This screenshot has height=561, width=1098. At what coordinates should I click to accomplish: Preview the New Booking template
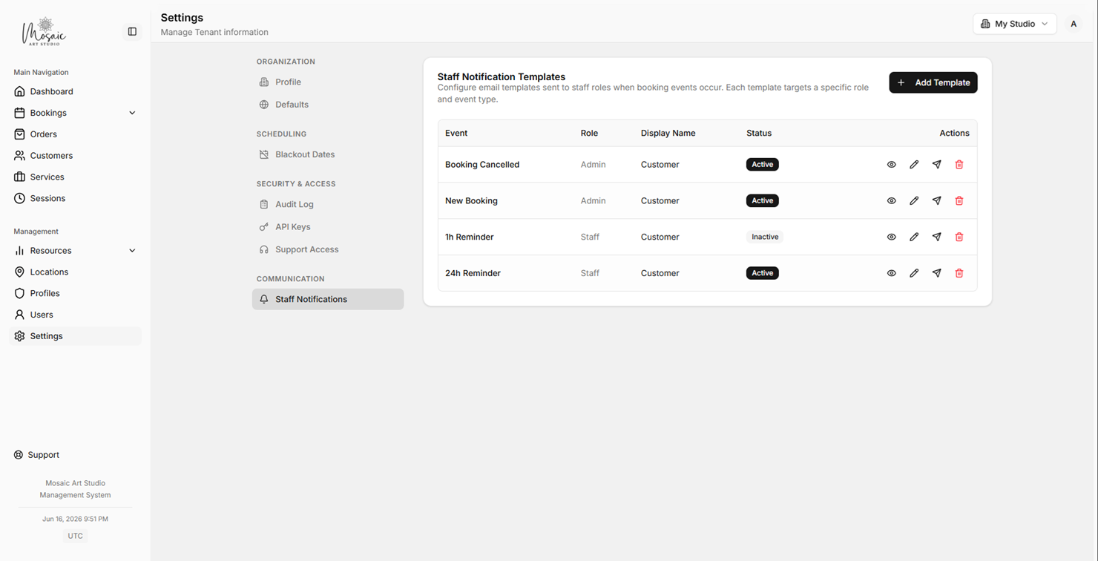(892, 201)
